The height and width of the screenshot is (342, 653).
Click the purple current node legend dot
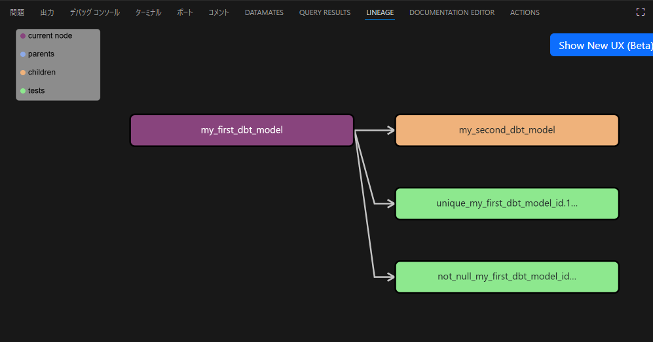pos(23,36)
